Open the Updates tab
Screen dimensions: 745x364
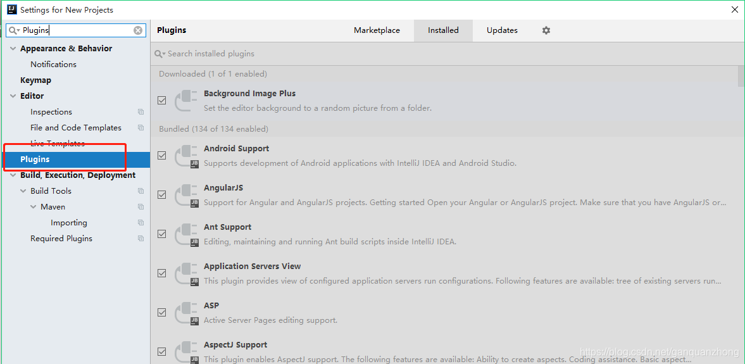pos(502,30)
